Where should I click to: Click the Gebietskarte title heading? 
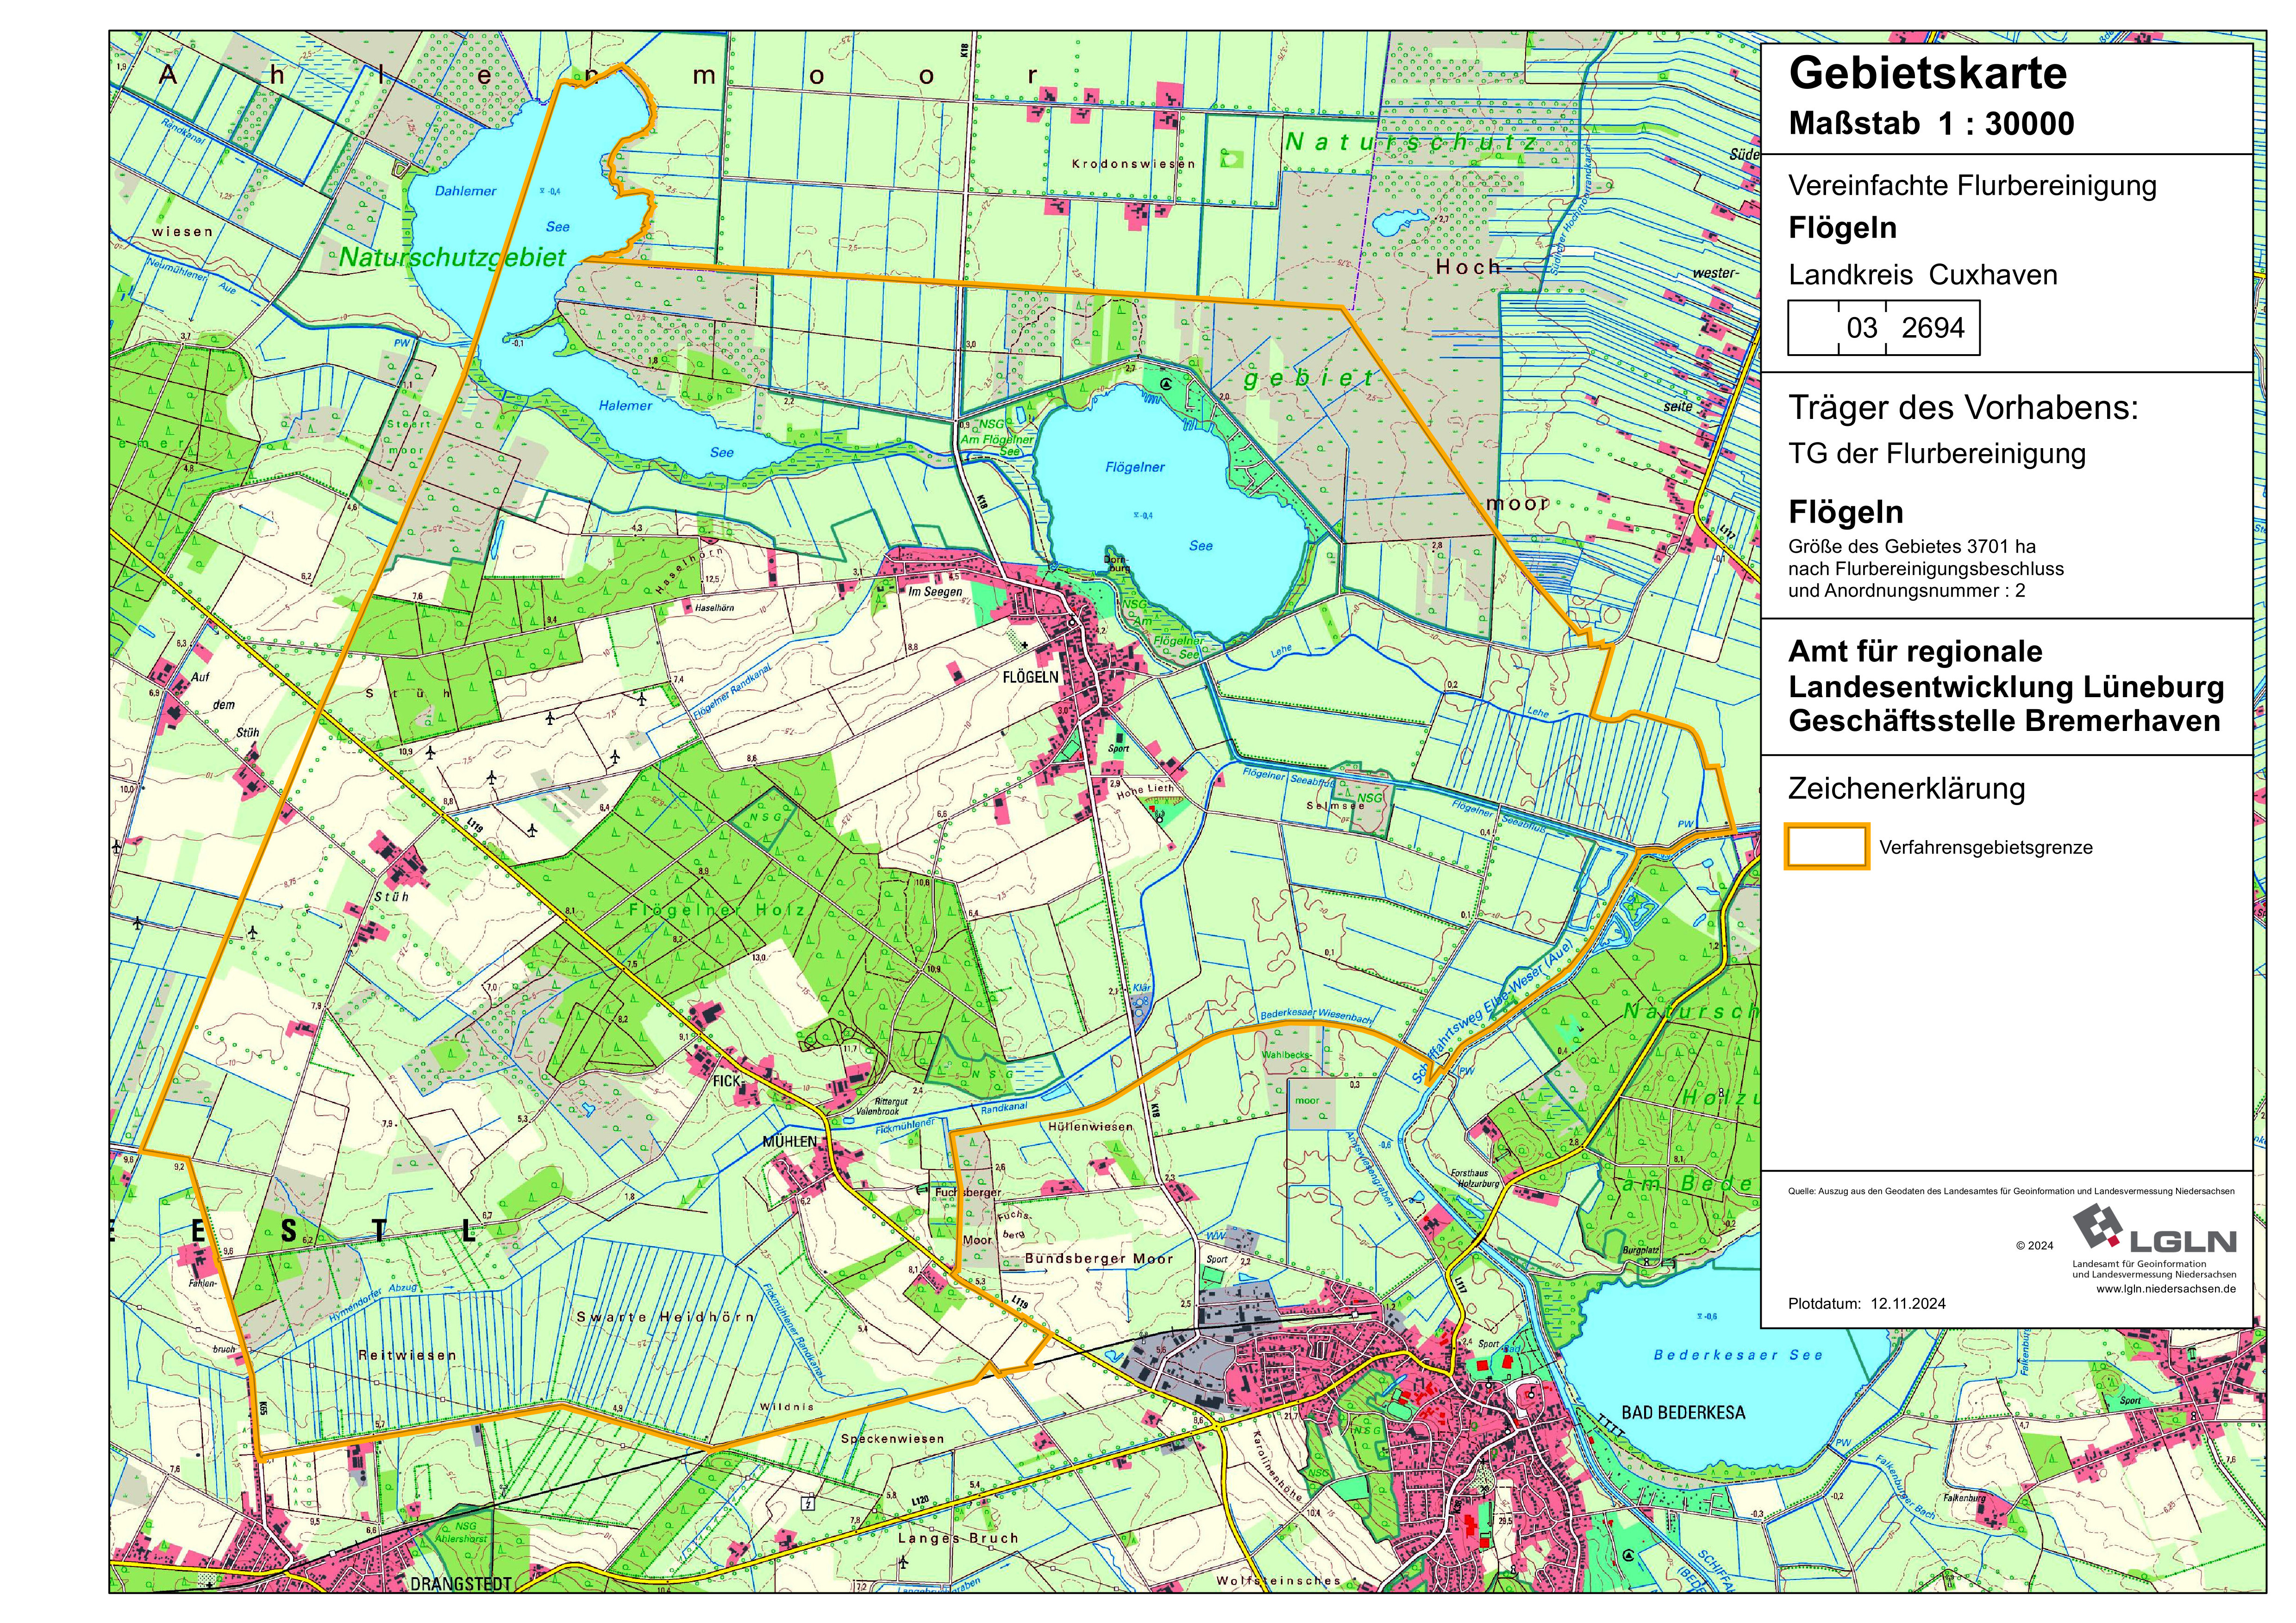pyautogui.click(x=1927, y=73)
